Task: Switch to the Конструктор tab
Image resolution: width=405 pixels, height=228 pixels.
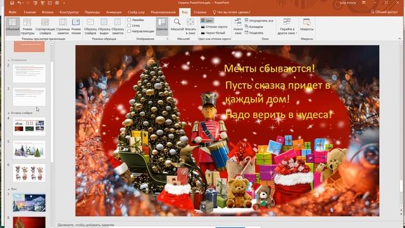Action: coord(69,12)
